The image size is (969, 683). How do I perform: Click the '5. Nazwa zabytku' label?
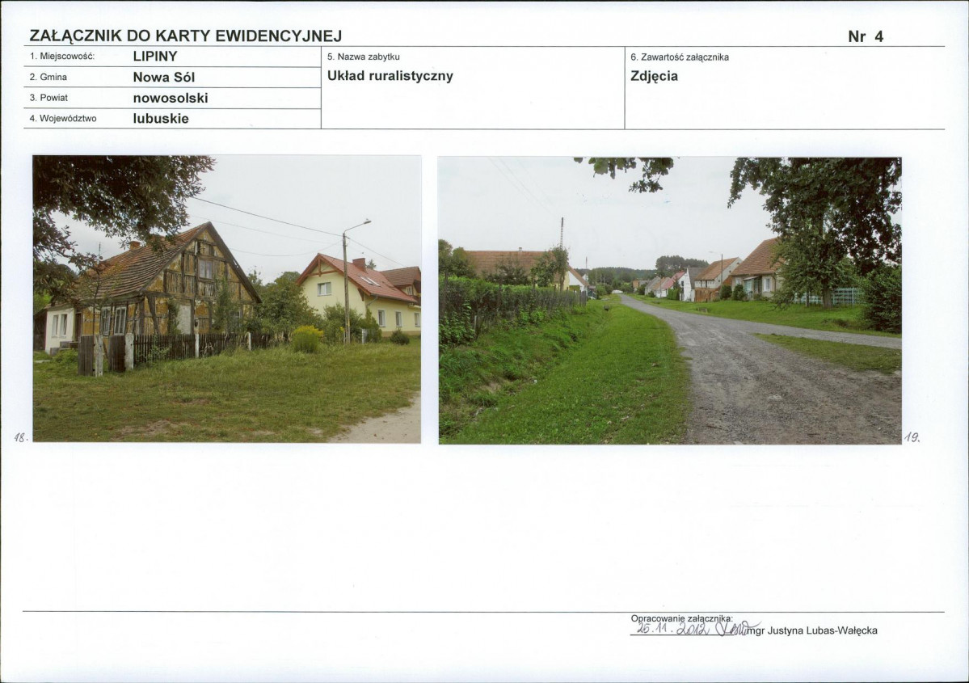coord(363,57)
